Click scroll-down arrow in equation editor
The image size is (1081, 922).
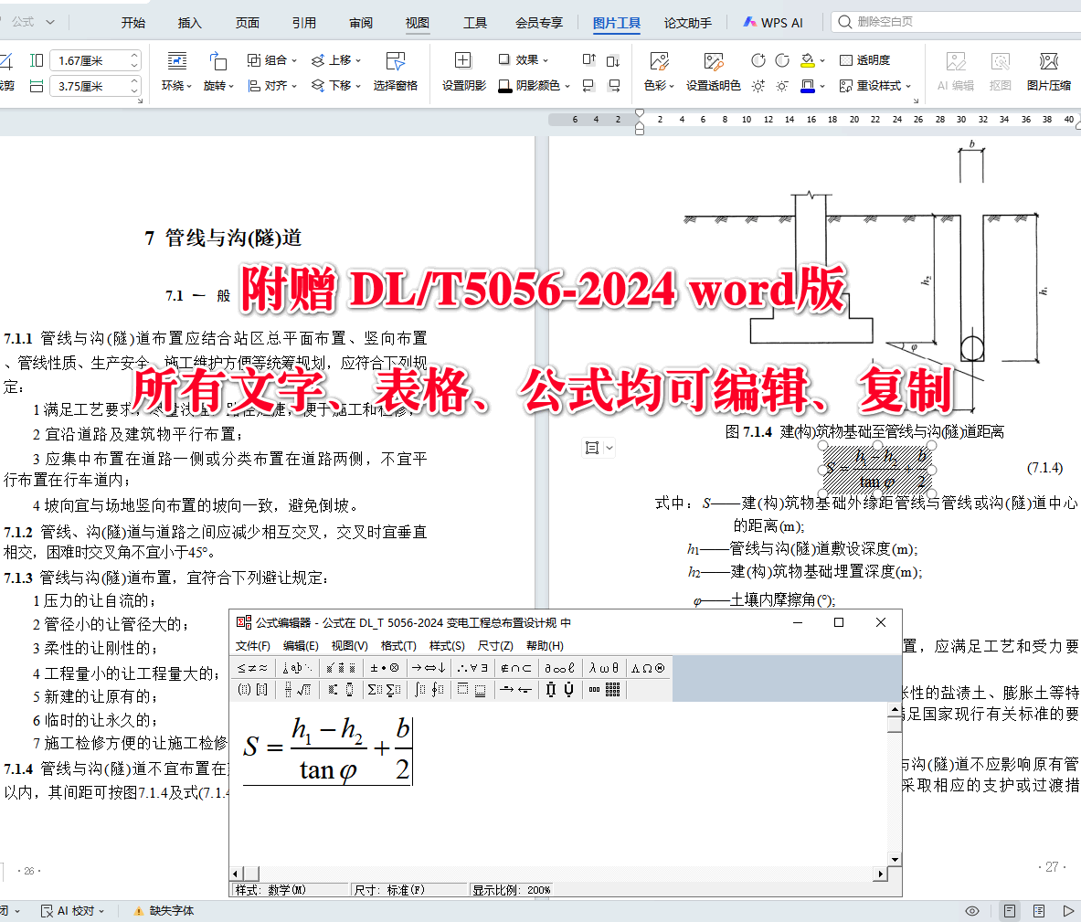click(x=895, y=859)
